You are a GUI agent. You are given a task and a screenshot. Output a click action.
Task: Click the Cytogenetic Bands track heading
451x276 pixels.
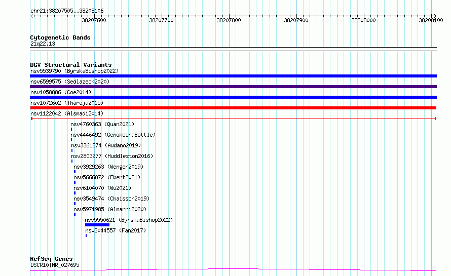[60, 37]
